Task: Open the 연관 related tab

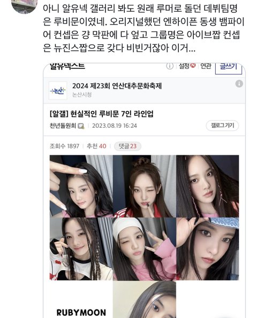Action: pos(206,66)
